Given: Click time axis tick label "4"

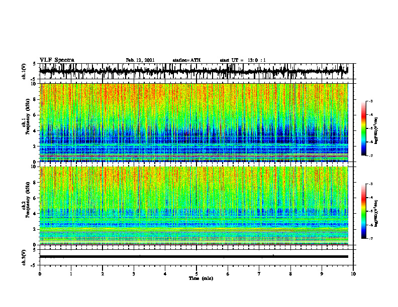Looking at the screenshot, I should point(165,274).
